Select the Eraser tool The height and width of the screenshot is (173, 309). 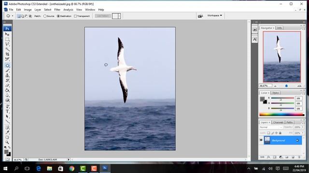coord(7,86)
